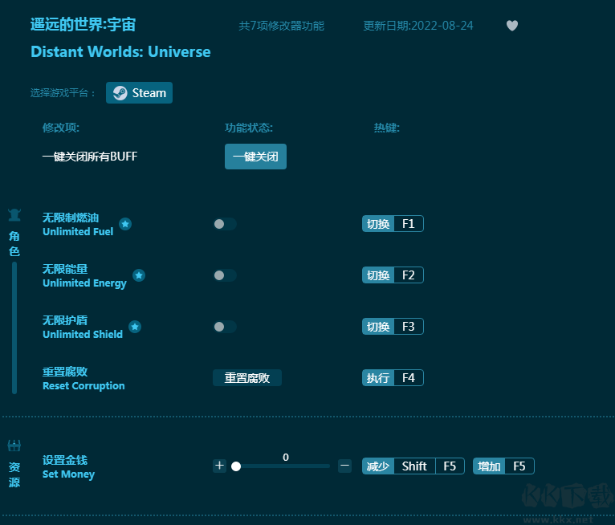Viewport: 615px width, 525px height.
Task: Click the 遥远的世界:宇宙 game title
Action: tap(83, 25)
